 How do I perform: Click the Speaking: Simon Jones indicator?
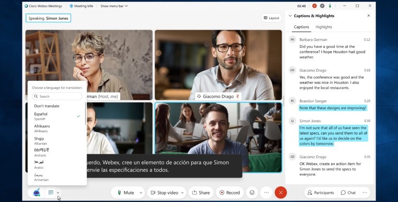pos(48,18)
